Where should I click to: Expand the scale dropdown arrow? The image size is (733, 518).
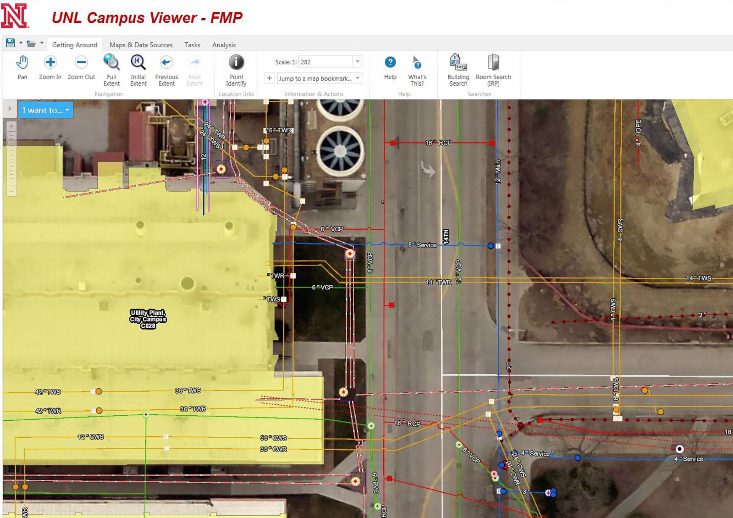pos(357,62)
